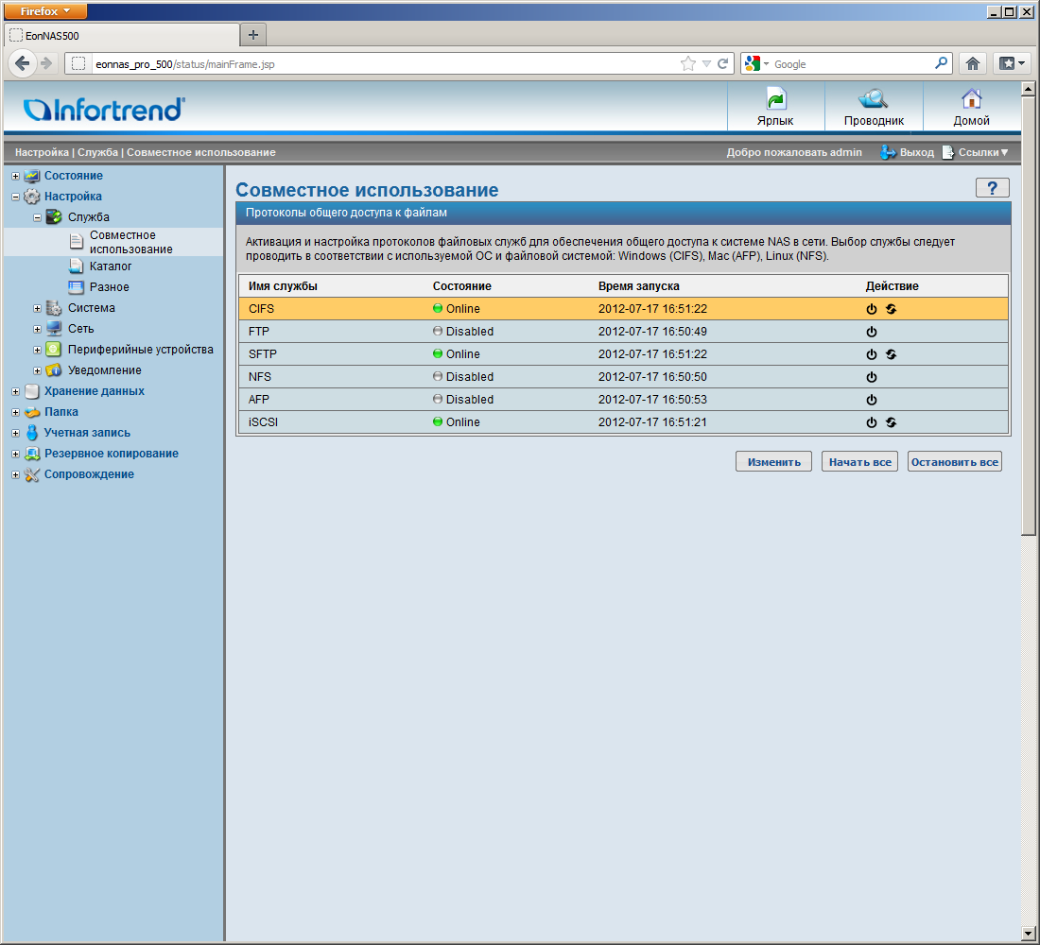Click the Firefox forward arrow
The width and height of the screenshot is (1040, 945).
pyautogui.click(x=46, y=63)
